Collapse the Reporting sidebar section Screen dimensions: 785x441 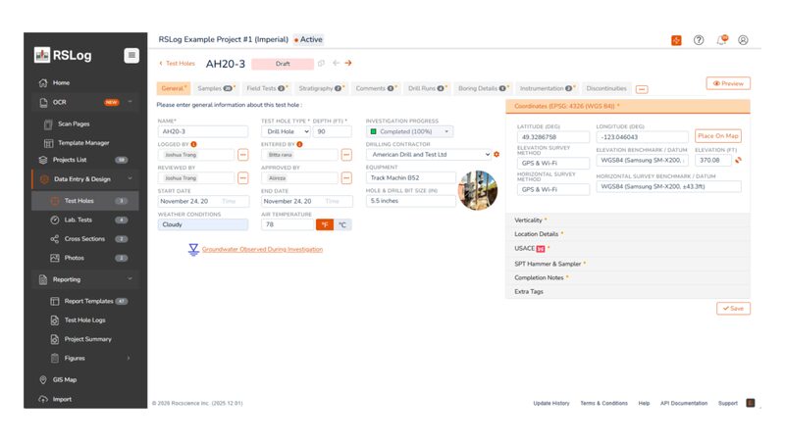pos(131,279)
